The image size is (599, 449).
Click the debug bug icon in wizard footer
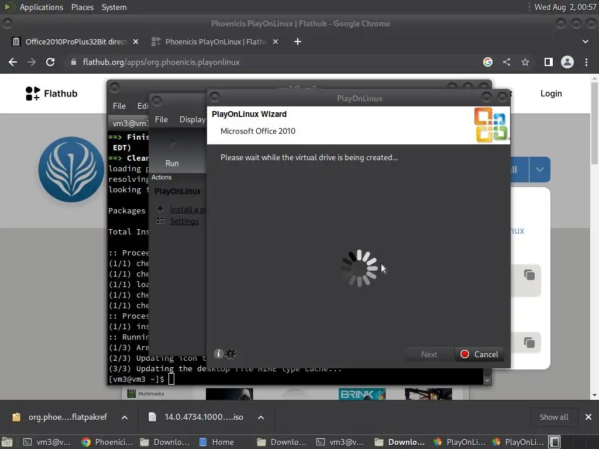(230, 354)
